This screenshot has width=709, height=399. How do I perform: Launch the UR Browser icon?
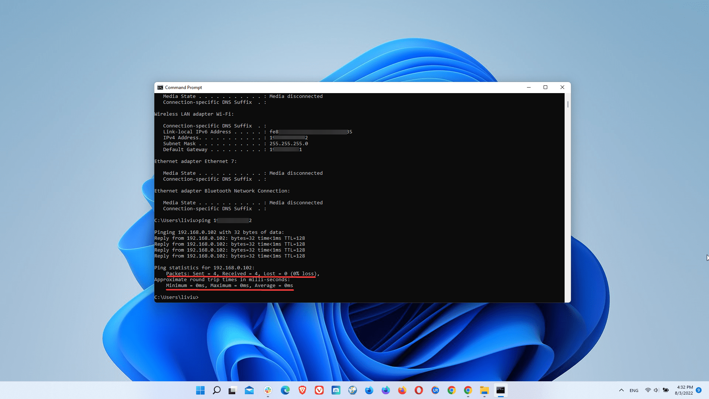[435, 390]
